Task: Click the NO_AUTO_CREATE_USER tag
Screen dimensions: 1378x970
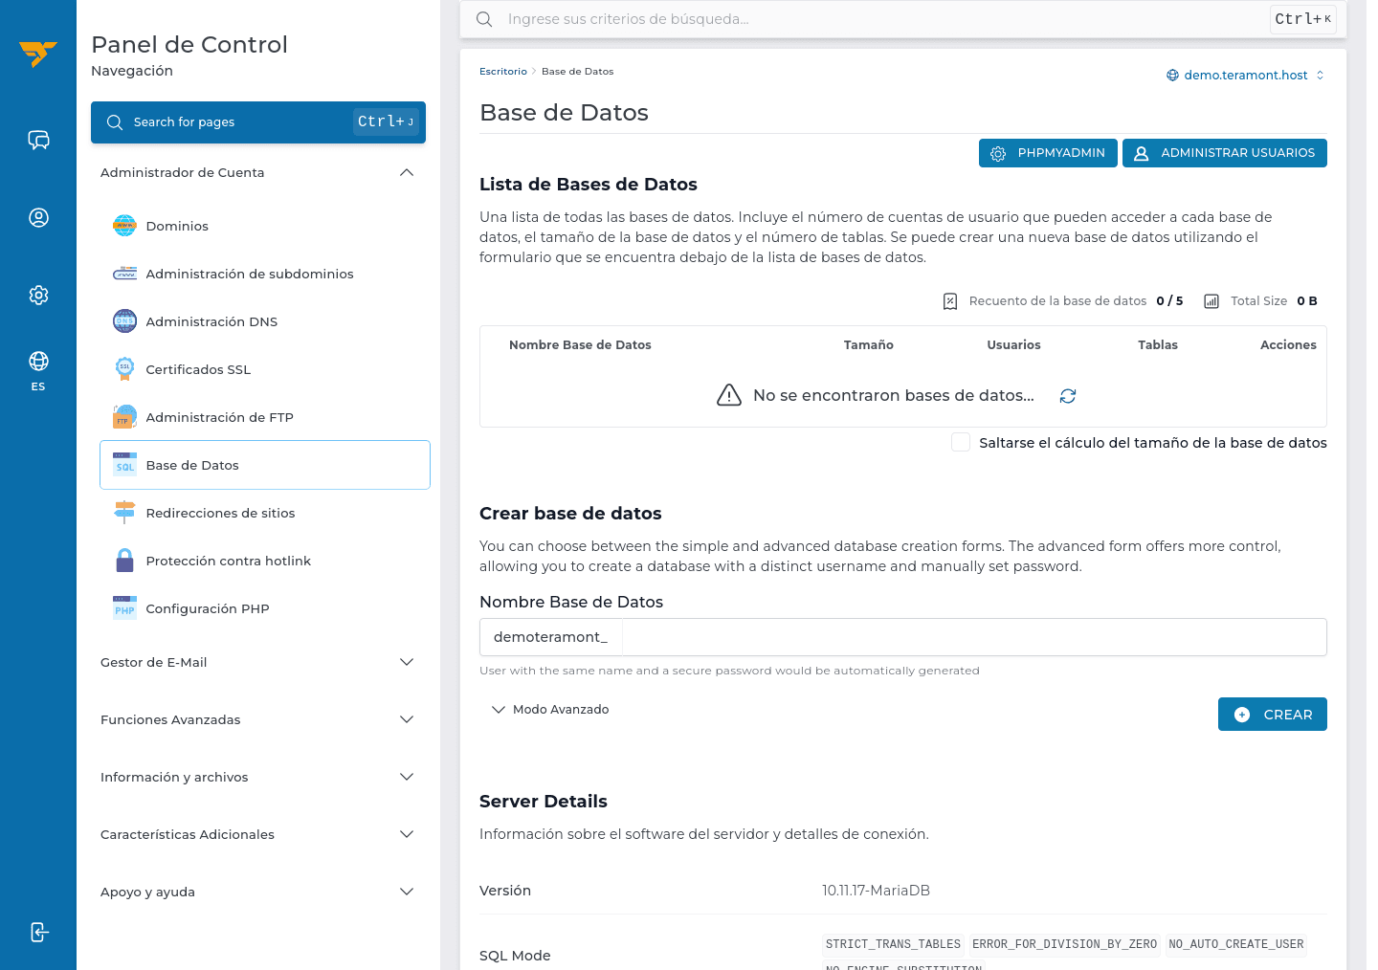Action: click(1236, 944)
